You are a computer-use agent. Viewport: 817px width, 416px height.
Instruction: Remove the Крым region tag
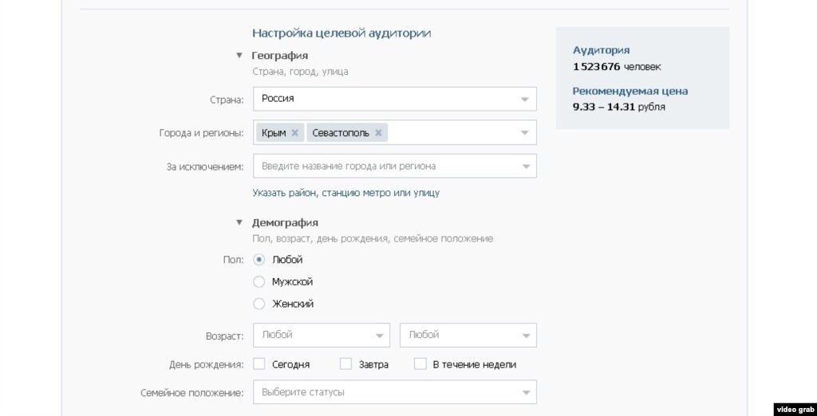coord(294,133)
